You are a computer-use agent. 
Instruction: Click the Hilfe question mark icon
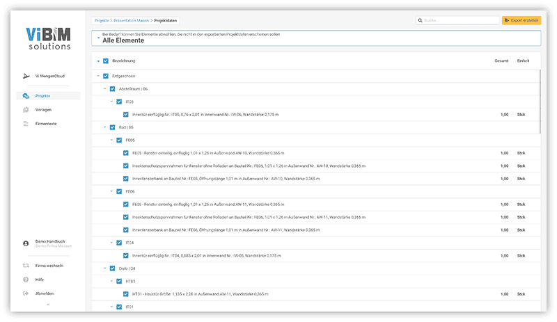pyautogui.click(x=26, y=280)
